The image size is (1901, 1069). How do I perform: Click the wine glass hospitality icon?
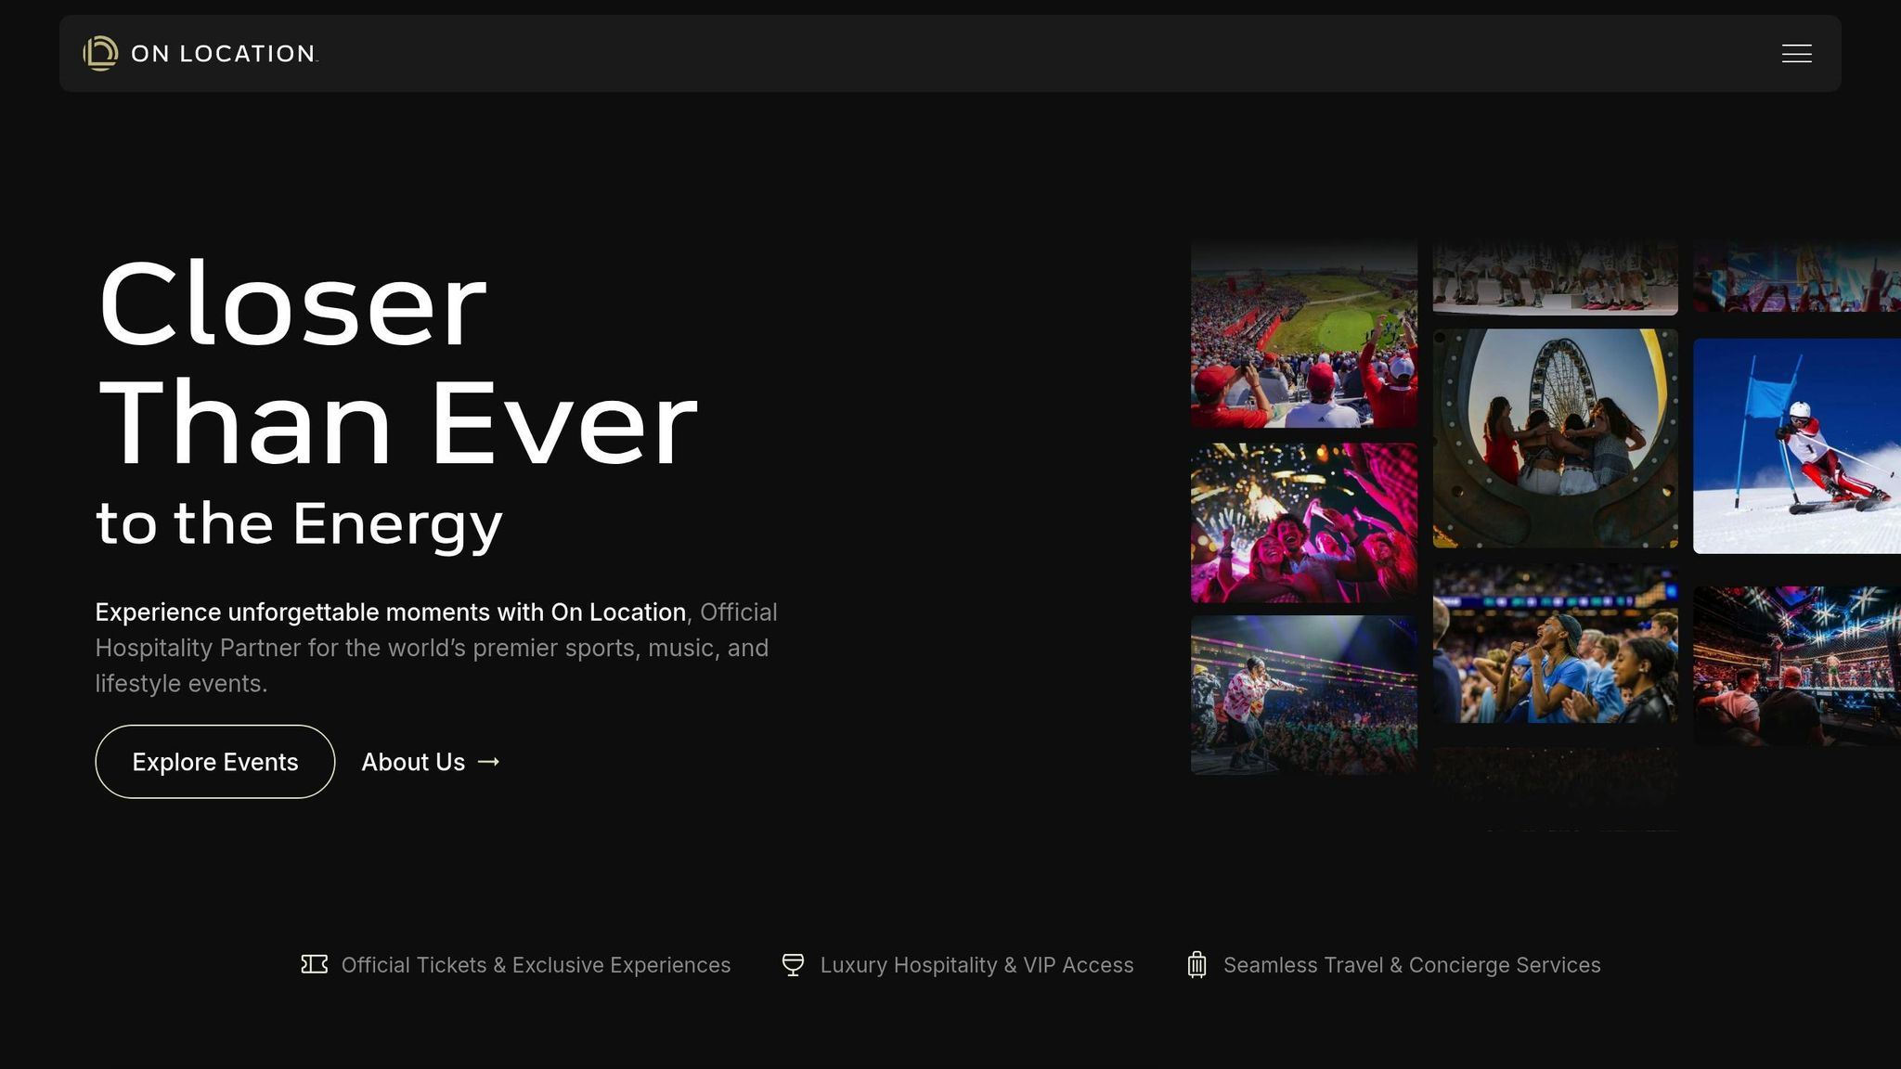[793, 964]
